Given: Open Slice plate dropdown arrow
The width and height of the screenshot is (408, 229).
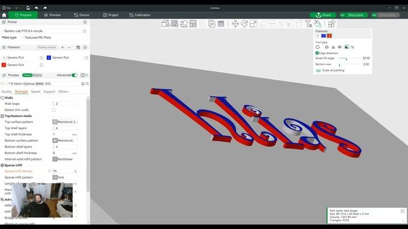Looking at the screenshot, I should (342, 15).
